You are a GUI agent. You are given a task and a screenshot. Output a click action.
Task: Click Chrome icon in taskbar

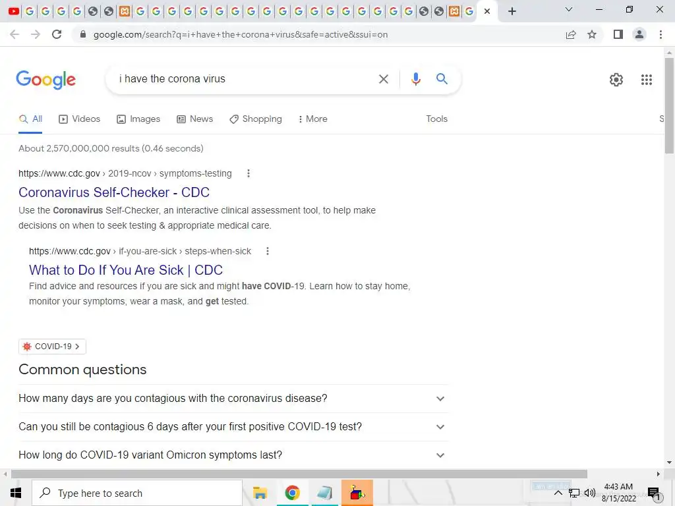coord(292,493)
